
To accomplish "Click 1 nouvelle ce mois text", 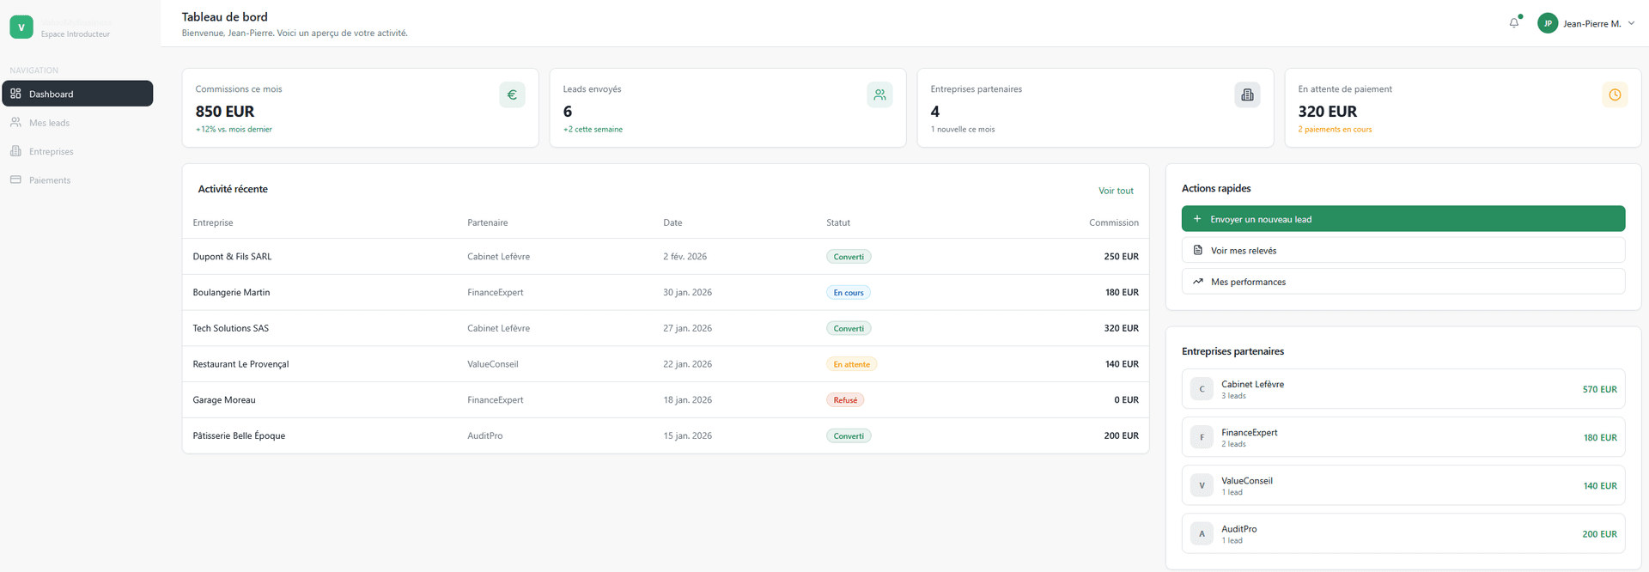I will (x=963, y=130).
